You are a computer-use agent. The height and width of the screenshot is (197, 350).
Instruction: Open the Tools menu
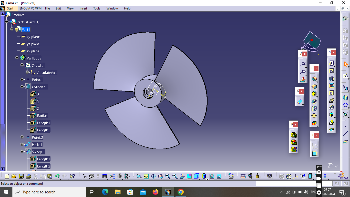(x=97, y=8)
